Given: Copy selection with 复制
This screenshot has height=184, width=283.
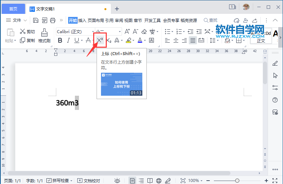Looking at the screenshot, I should click(x=27, y=40).
